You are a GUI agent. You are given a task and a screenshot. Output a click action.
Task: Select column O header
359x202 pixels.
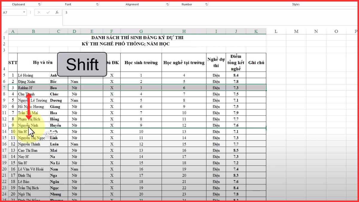(336, 31)
